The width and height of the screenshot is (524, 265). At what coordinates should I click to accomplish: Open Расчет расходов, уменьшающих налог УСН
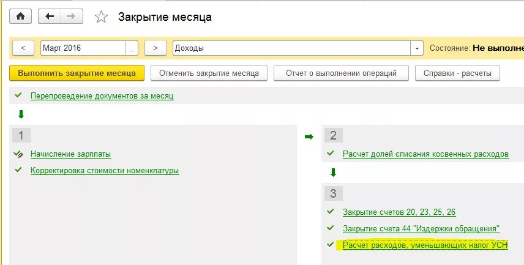425,245
